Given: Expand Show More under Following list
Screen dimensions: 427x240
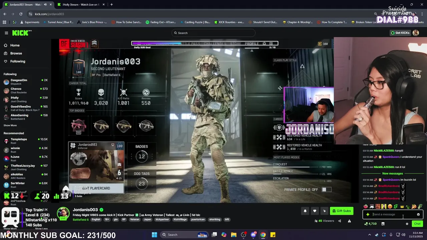Looking at the screenshot, I should (x=10, y=125).
